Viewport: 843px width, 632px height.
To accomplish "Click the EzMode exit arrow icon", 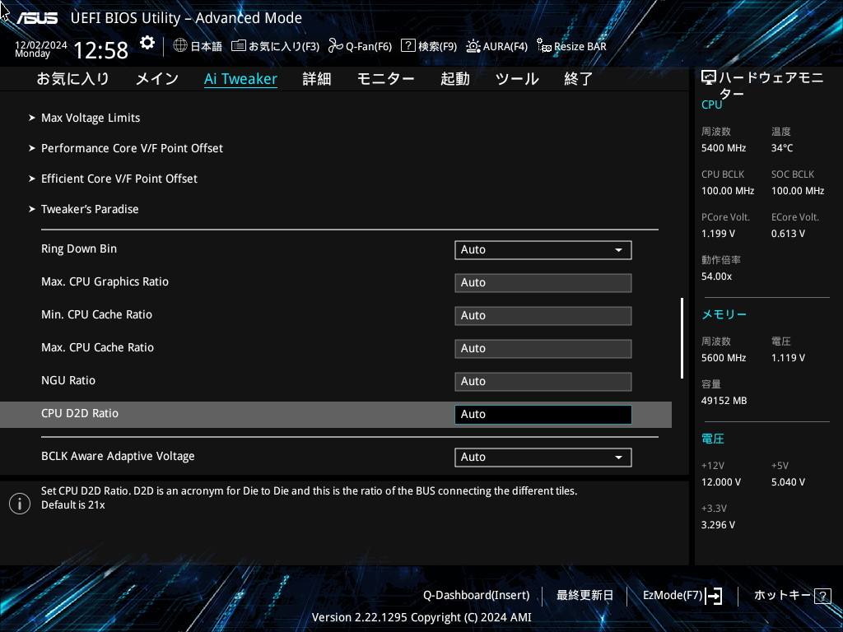I will [x=714, y=596].
